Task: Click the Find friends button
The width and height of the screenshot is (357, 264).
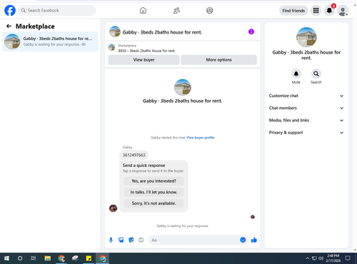Action: point(293,11)
